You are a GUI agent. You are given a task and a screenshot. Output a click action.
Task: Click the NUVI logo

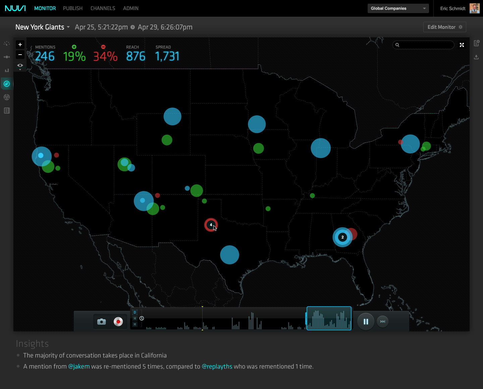(15, 8)
